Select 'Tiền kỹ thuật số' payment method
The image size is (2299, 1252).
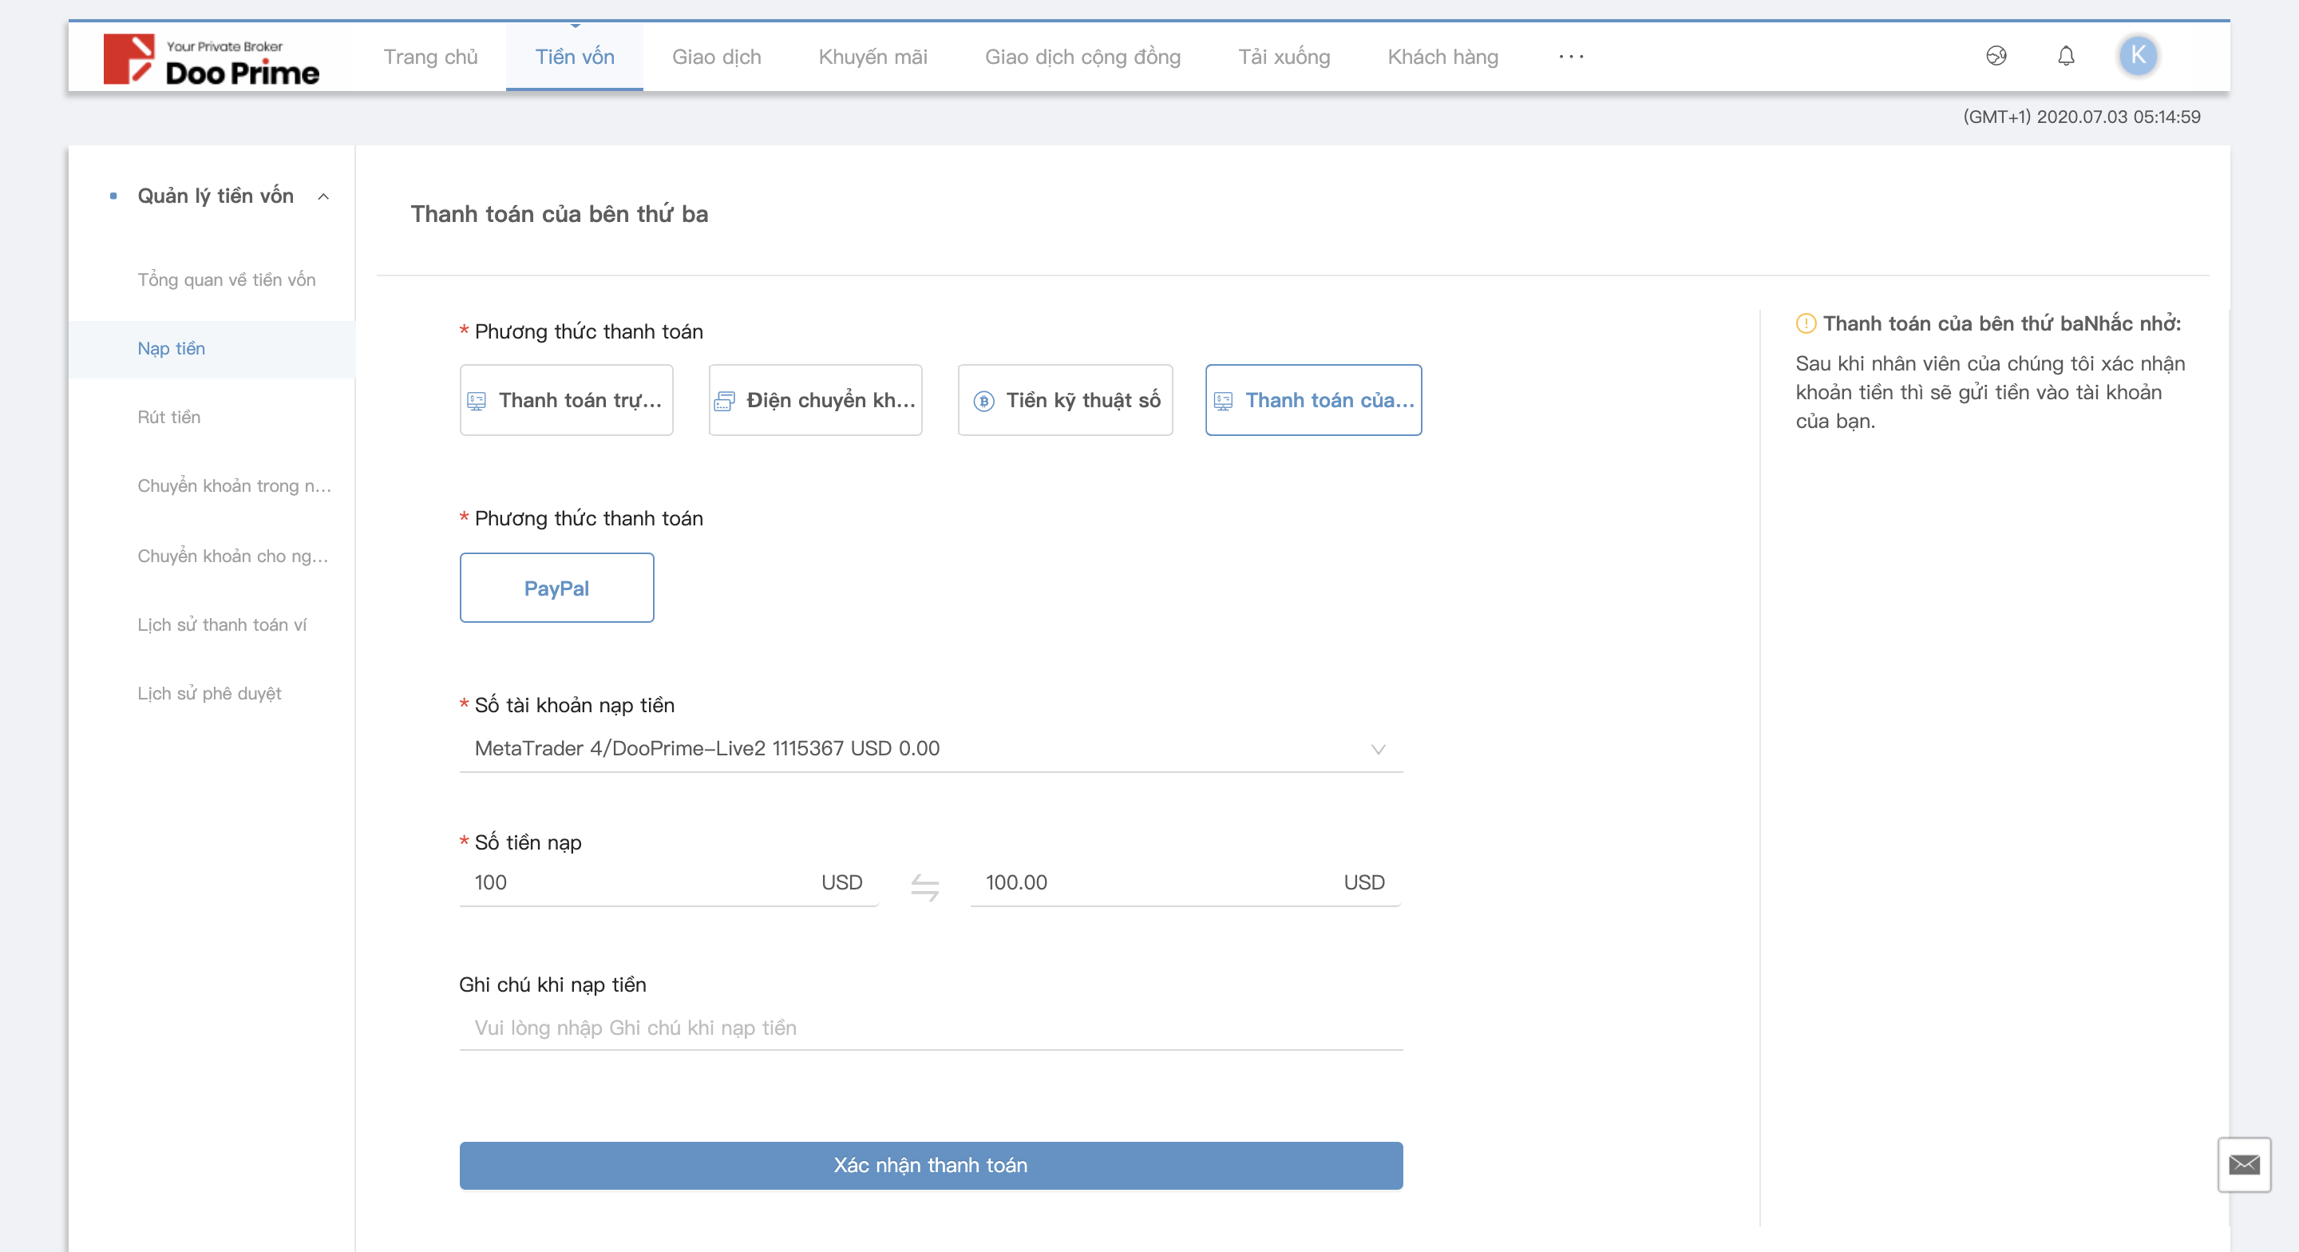(1065, 400)
